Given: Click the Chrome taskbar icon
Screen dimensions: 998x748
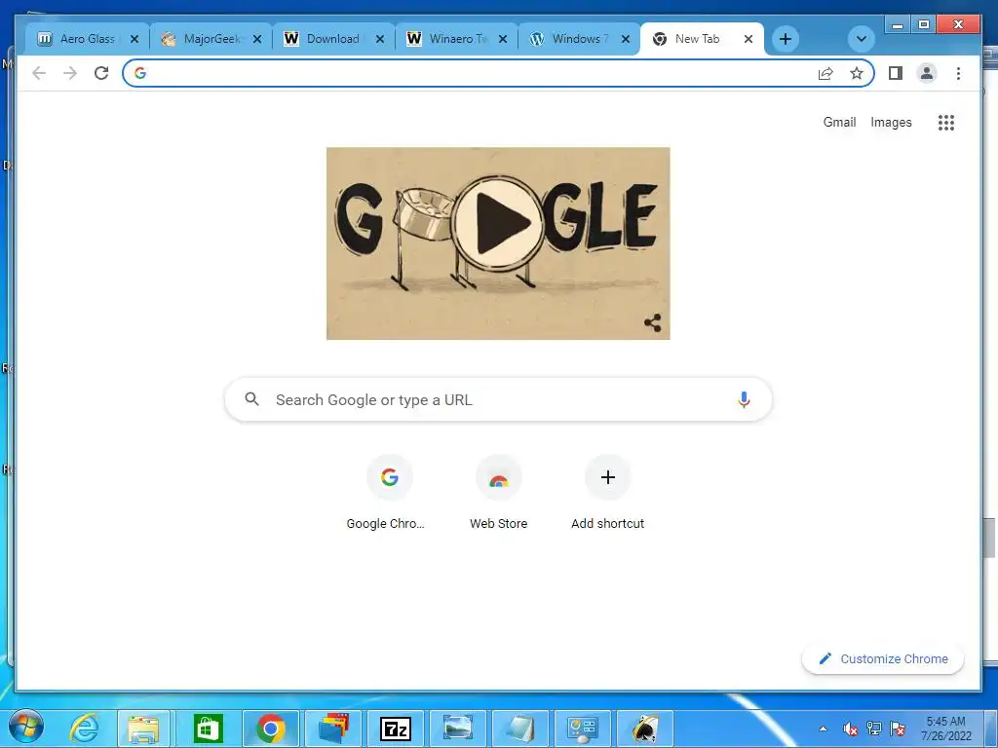Looking at the screenshot, I should pyautogui.click(x=271, y=729).
